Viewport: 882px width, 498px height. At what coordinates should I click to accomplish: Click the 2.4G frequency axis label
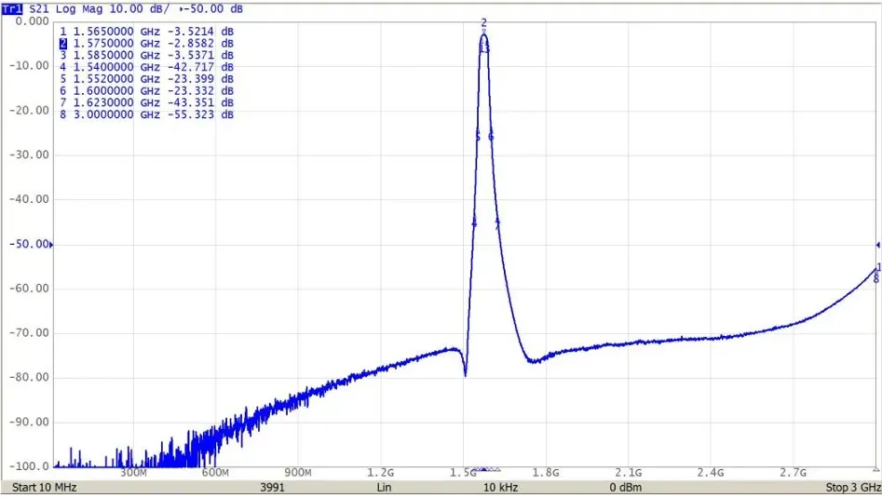[x=711, y=473]
